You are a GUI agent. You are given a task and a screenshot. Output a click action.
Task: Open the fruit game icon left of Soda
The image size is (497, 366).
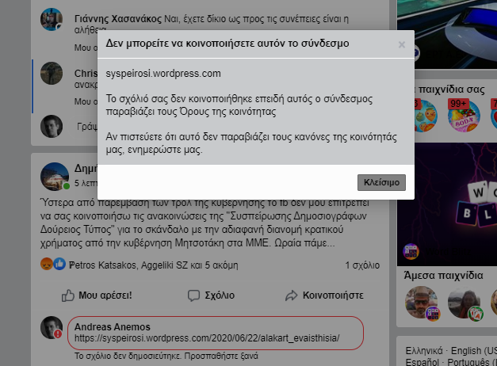pos(426,116)
